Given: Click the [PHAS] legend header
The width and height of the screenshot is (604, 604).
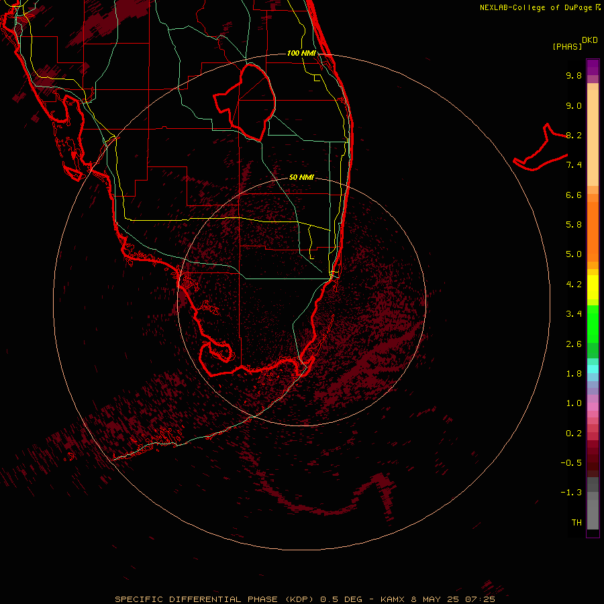Looking at the screenshot, I should point(567,46).
